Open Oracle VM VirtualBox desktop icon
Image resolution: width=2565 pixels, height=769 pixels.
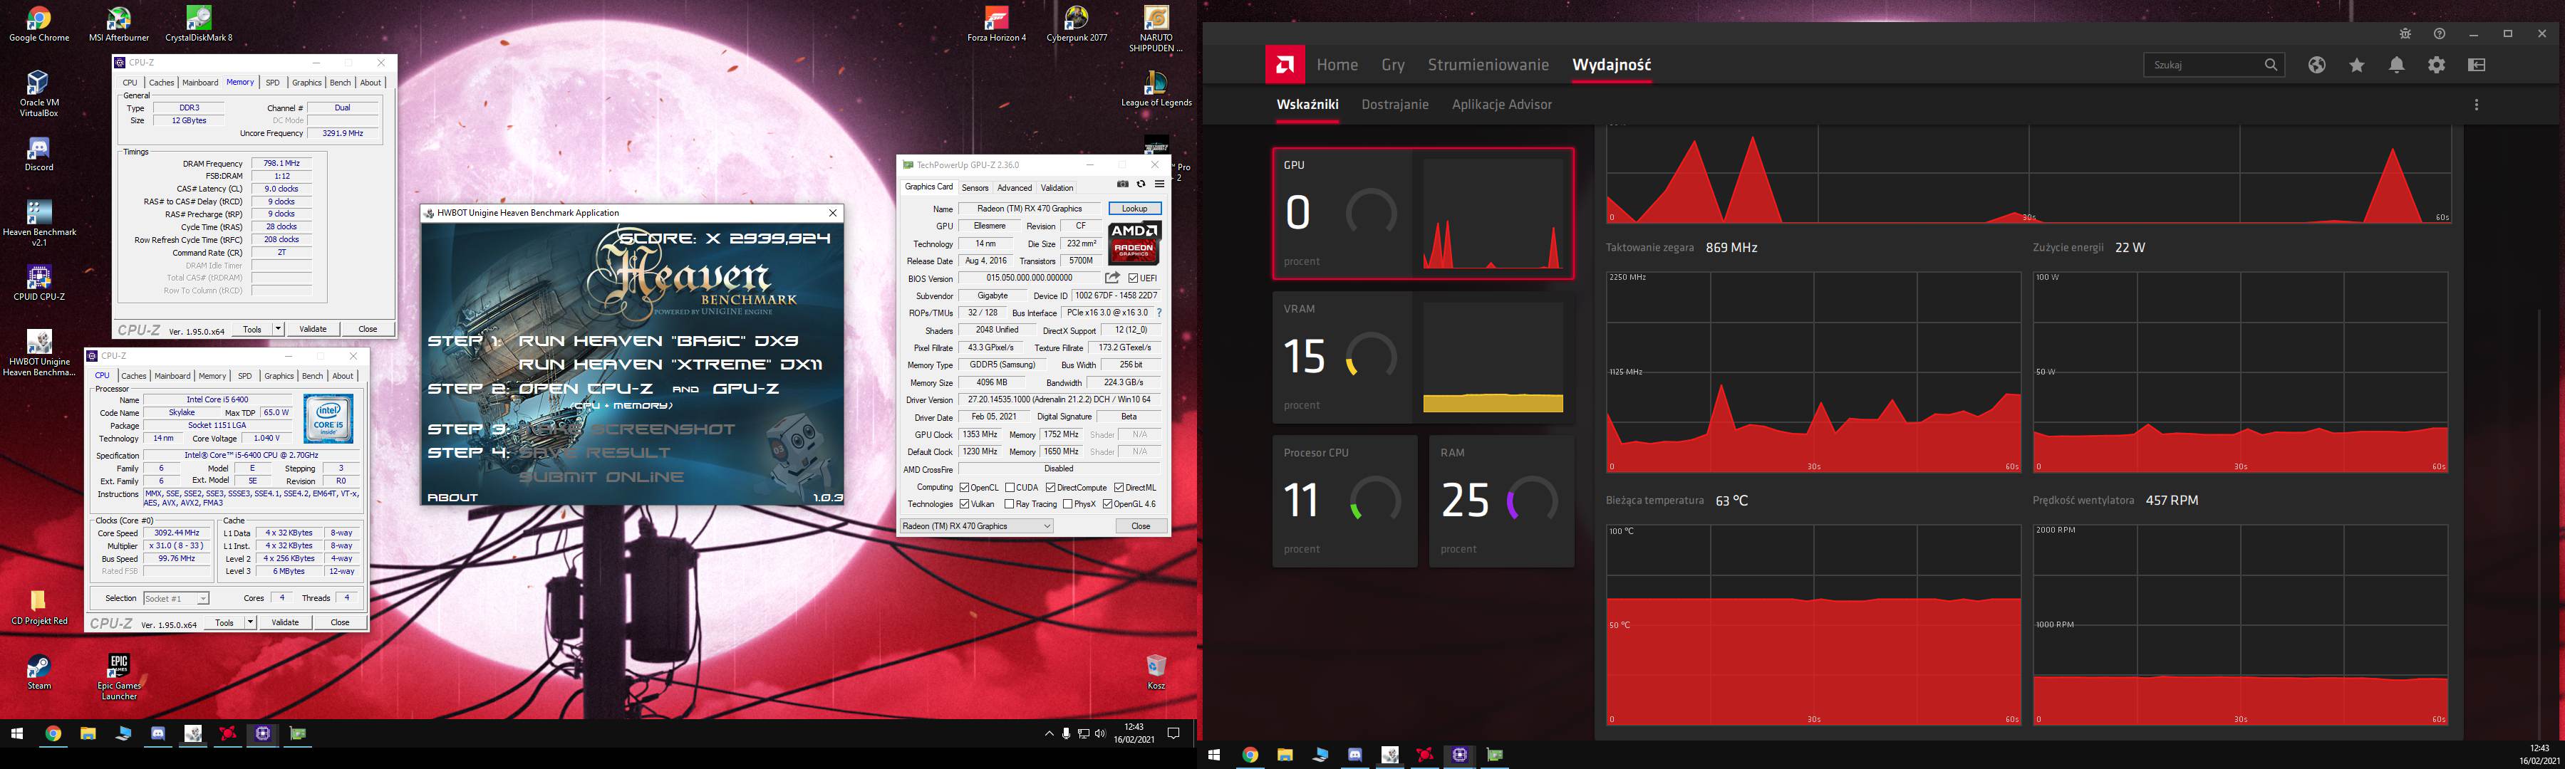coord(39,93)
